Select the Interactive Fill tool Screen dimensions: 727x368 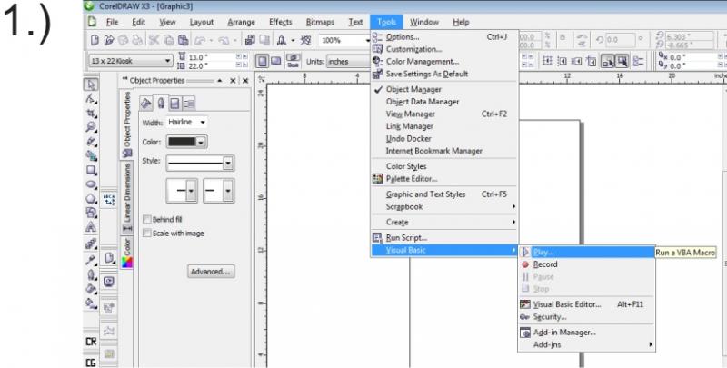coord(91,303)
